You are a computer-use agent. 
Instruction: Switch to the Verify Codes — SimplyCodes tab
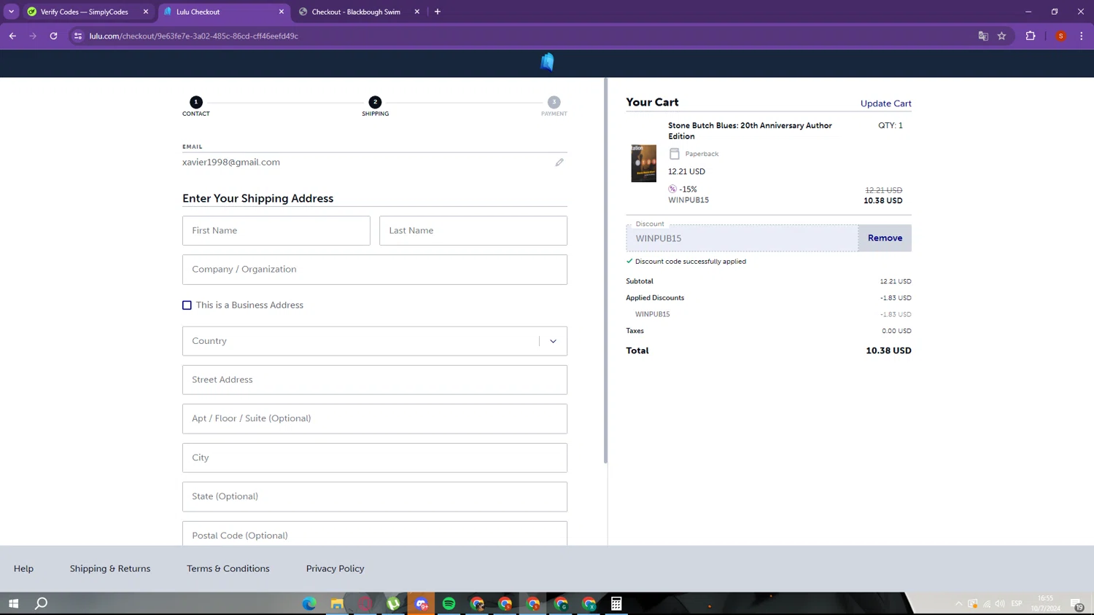(x=84, y=12)
